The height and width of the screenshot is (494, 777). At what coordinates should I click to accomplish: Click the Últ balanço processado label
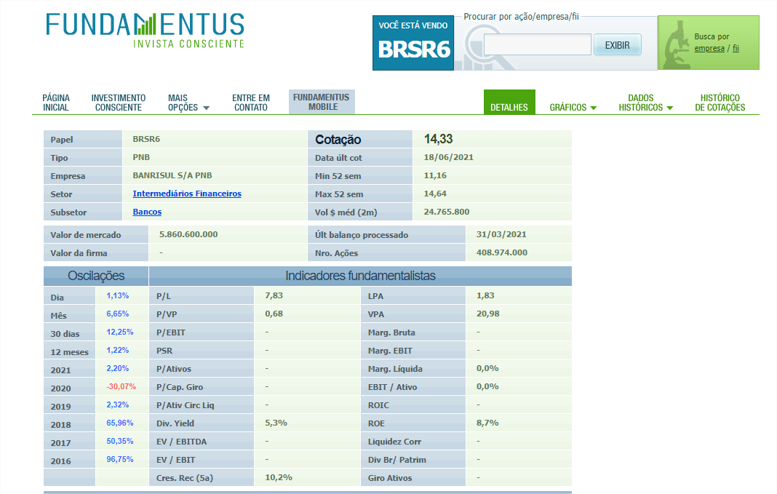pos(362,235)
